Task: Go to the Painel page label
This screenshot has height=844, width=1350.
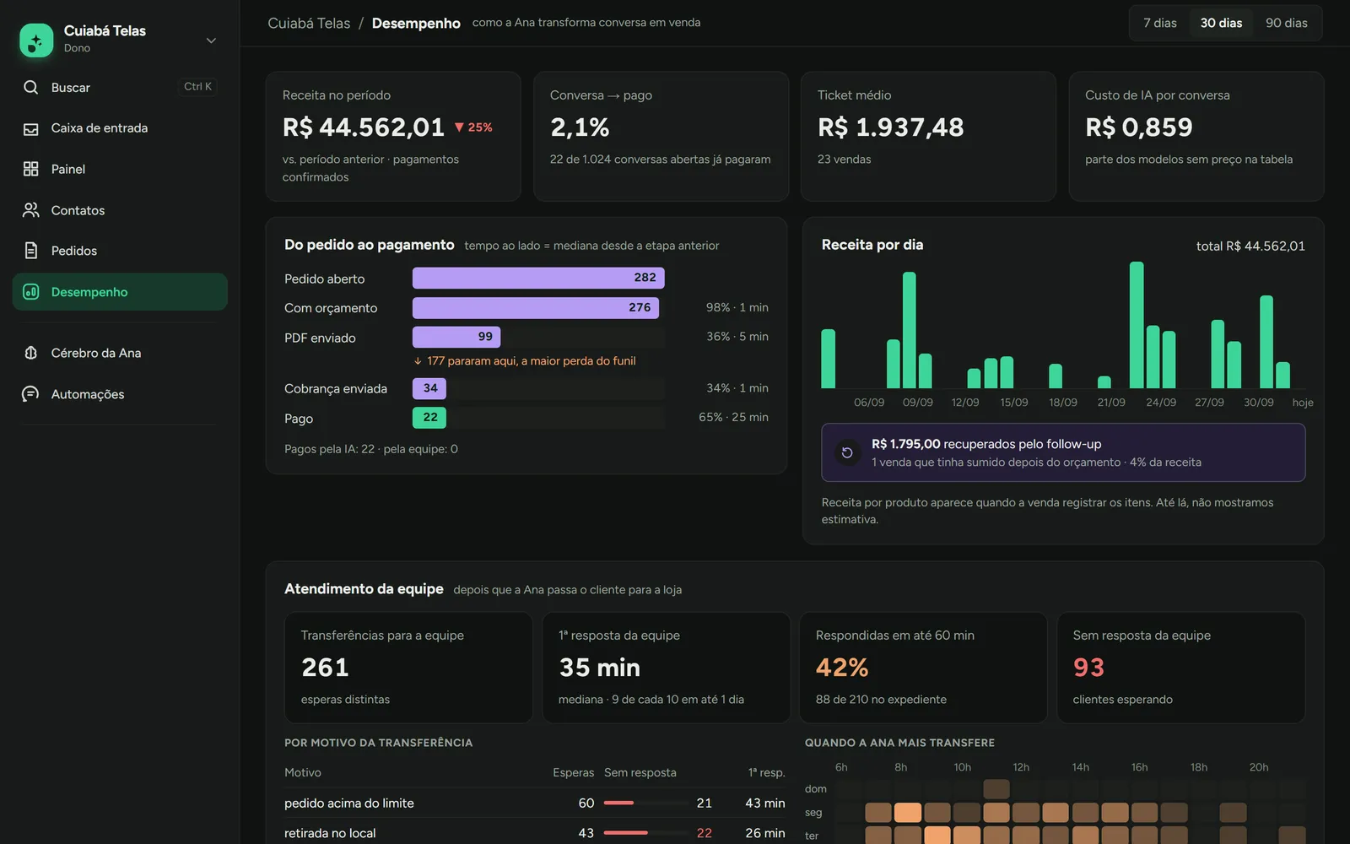Action: (68, 169)
